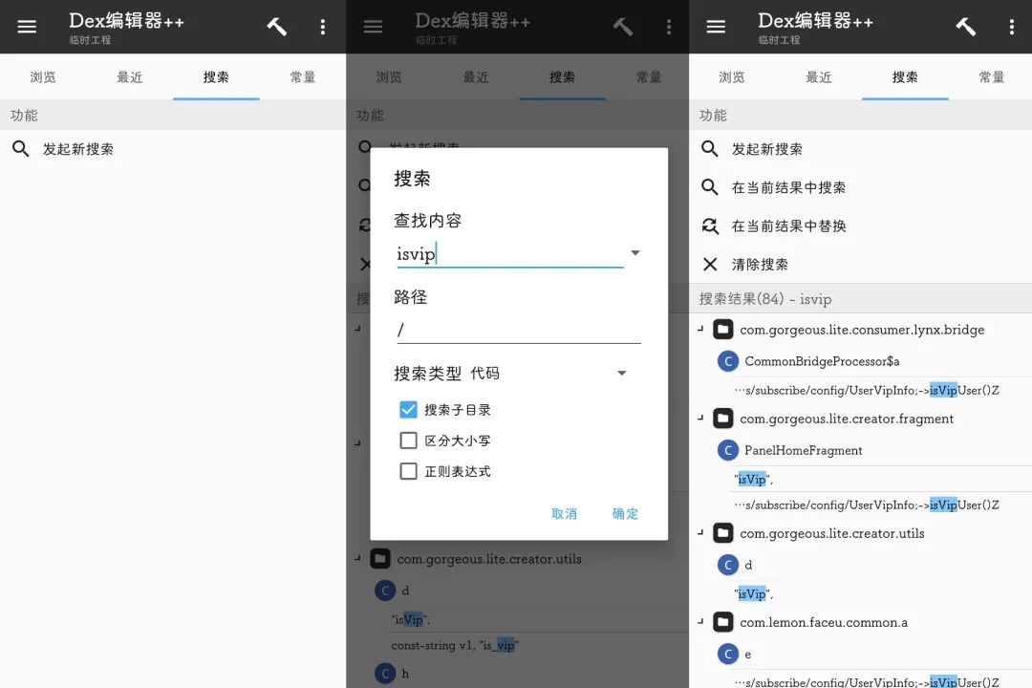Enable the 区分大小写 checkbox
The image size is (1032, 688).
click(x=409, y=441)
